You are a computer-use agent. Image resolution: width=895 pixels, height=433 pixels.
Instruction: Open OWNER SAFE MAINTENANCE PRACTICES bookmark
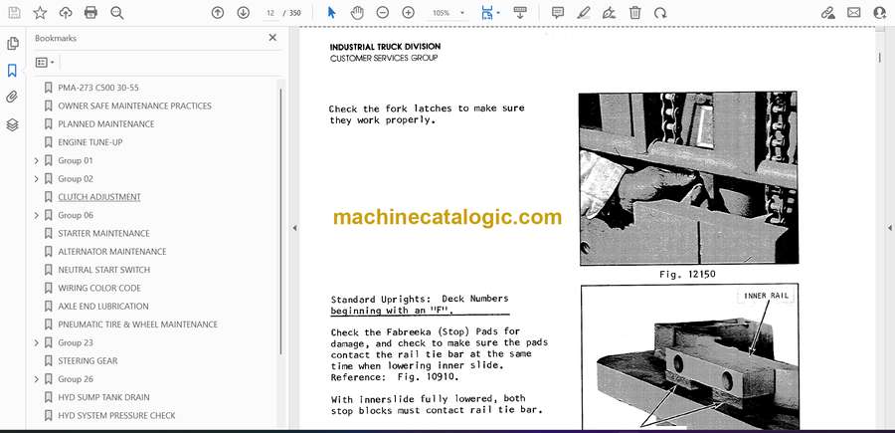pos(134,106)
